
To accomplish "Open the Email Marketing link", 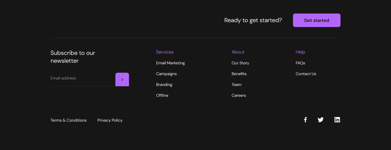I will [171, 63].
